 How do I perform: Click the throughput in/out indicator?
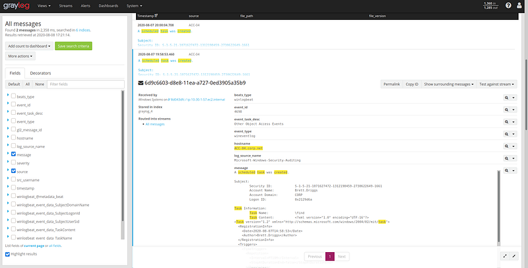click(x=490, y=5)
